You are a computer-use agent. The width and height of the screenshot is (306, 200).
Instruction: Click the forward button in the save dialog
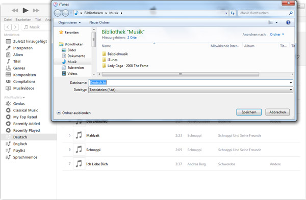pyautogui.click(x=65, y=13)
